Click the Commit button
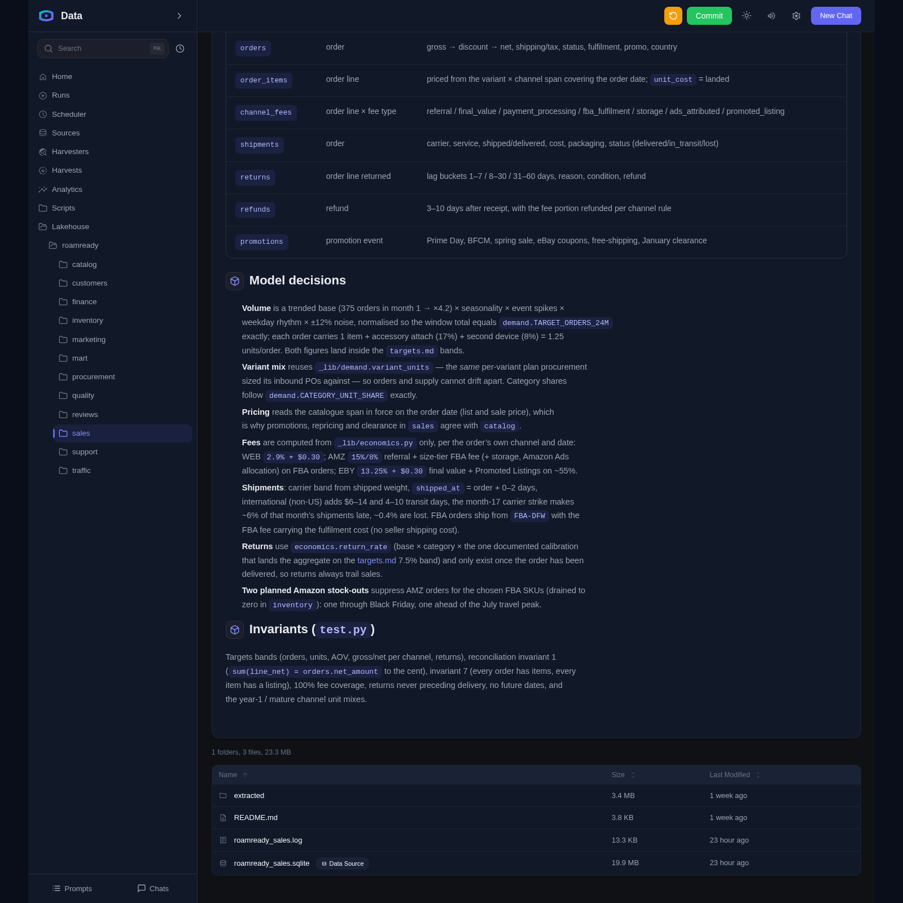 [709, 16]
